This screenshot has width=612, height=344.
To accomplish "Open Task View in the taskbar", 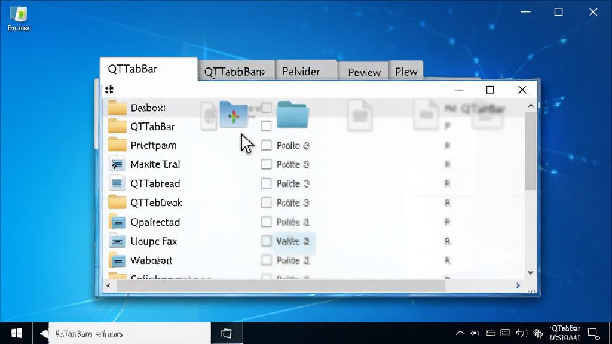I will click(x=227, y=333).
